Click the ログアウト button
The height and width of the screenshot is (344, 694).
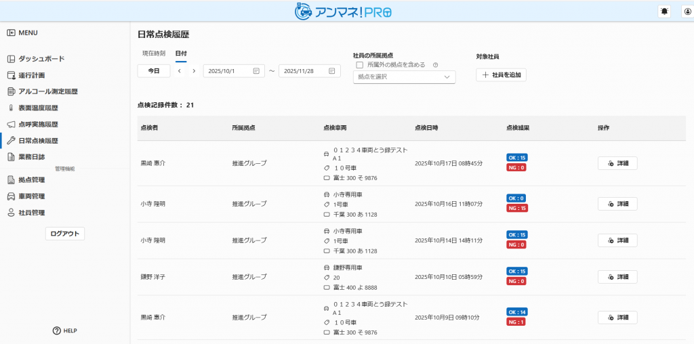click(65, 234)
